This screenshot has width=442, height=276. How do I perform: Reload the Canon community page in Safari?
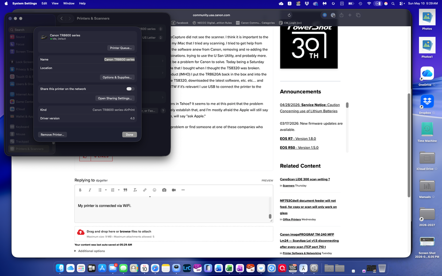[x=289, y=15]
